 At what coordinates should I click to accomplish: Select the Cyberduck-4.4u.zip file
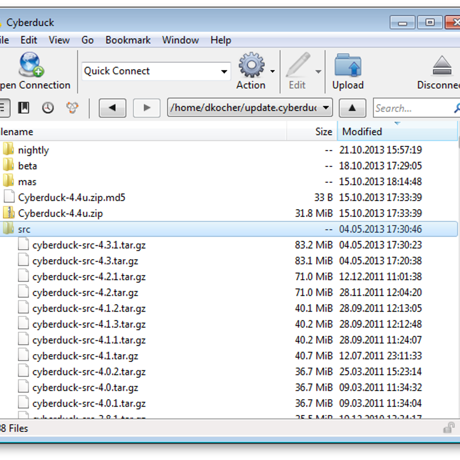click(x=60, y=213)
